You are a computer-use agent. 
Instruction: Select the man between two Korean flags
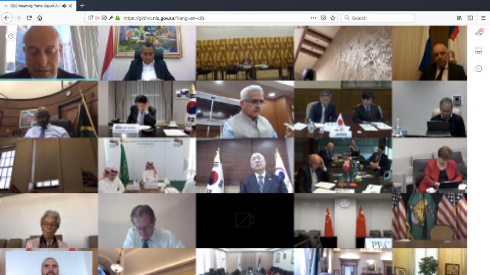click(x=245, y=165)
